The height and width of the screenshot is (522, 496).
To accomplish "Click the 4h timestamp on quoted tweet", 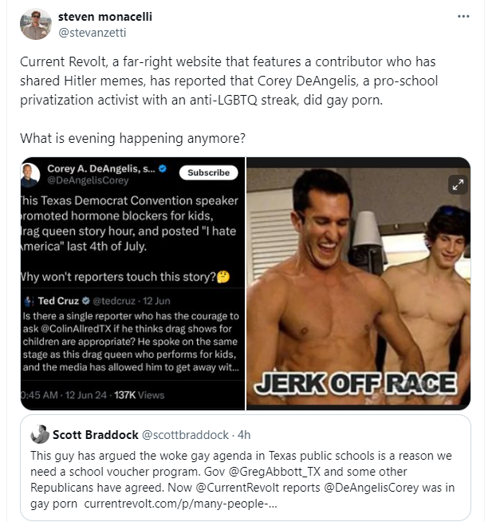I will (x=244, y=435).
